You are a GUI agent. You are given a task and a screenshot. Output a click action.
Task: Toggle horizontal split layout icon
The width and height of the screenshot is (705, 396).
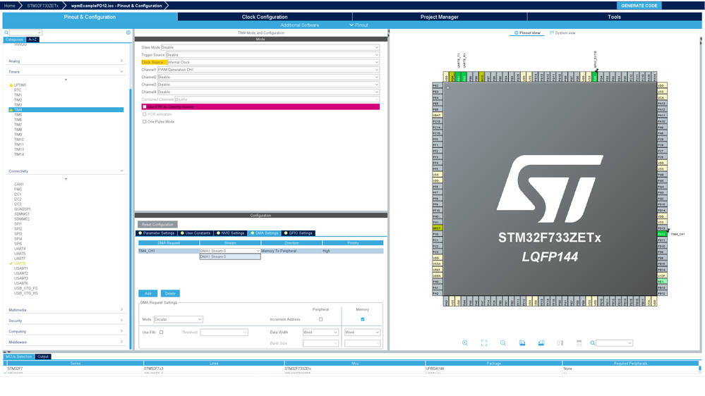point(579,343)
